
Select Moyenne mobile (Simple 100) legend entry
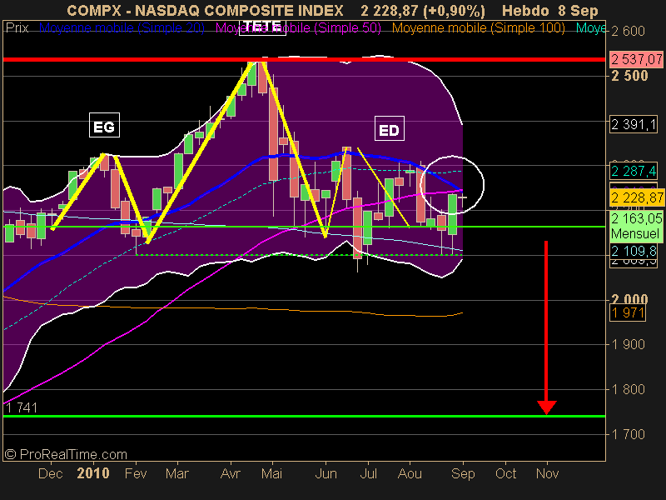pos(478,28)
